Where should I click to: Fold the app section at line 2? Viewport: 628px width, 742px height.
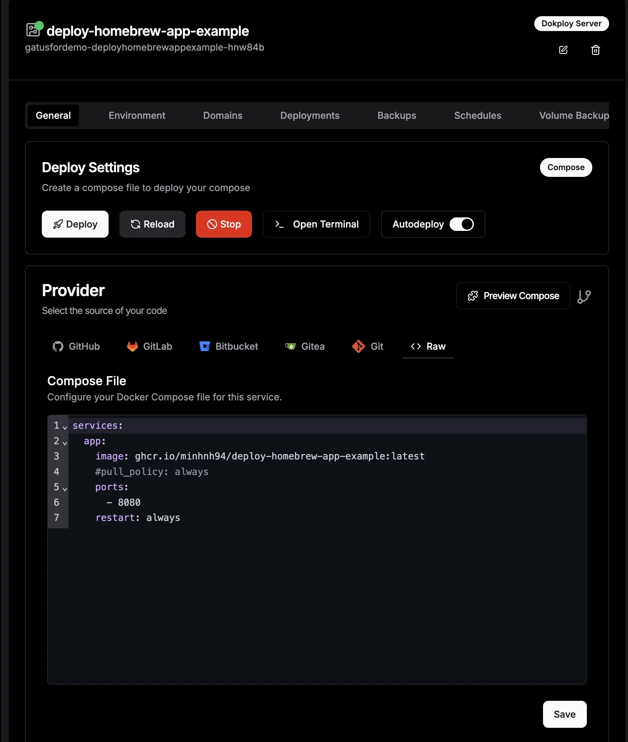pos(65,443)
